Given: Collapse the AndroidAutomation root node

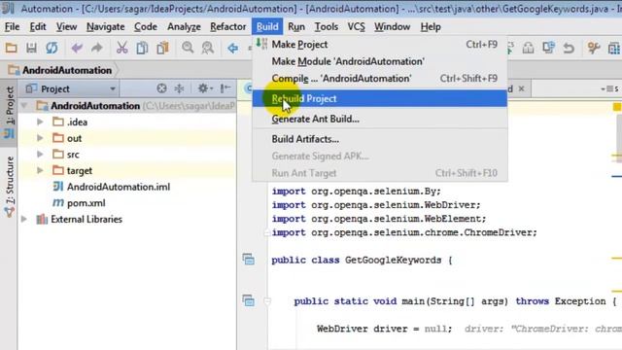Looking at the screenshot, I should [24, 106].
